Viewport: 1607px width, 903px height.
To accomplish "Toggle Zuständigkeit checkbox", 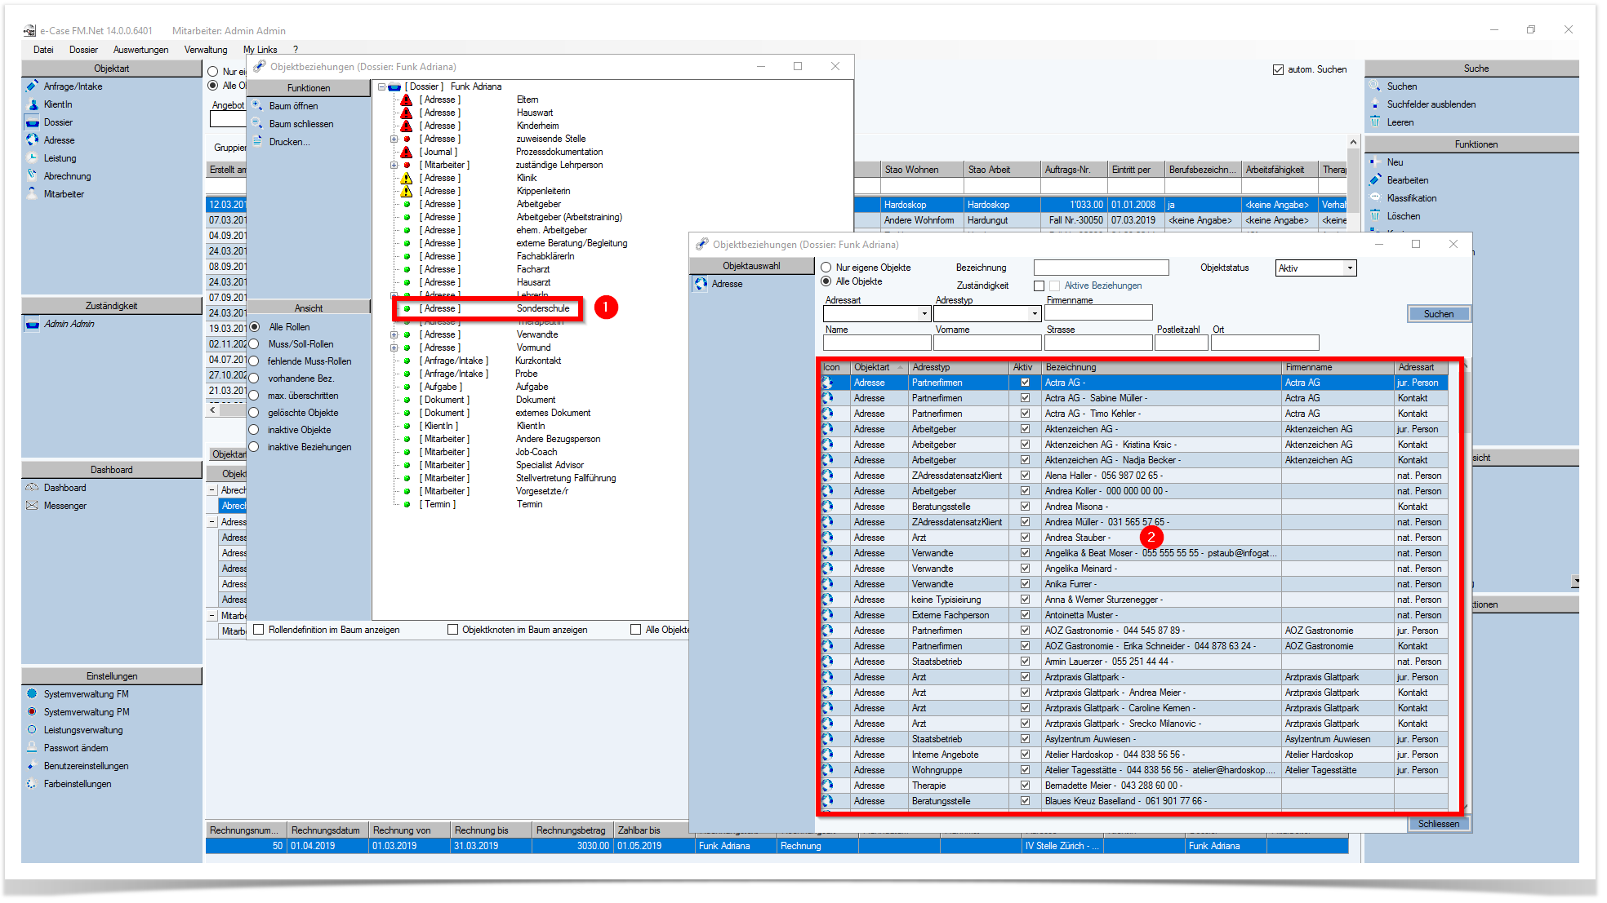I will pos(1039,286).
